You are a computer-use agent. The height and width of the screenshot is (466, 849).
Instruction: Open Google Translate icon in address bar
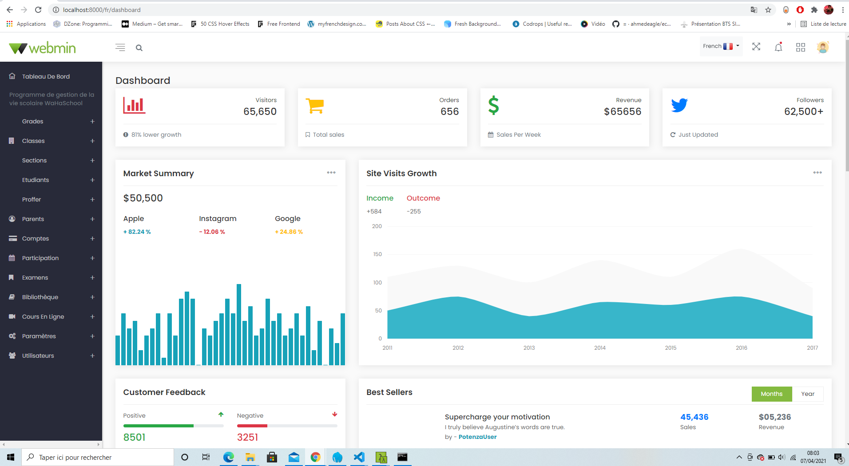tap(754, 10)
